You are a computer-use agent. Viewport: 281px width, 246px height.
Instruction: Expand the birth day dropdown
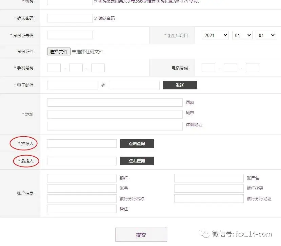(x=266, y=35)
